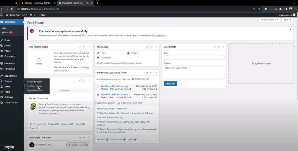This screenshot has width=298, height=151.
Task: Move Site Health Status widget down
Action: click(84, 47)
